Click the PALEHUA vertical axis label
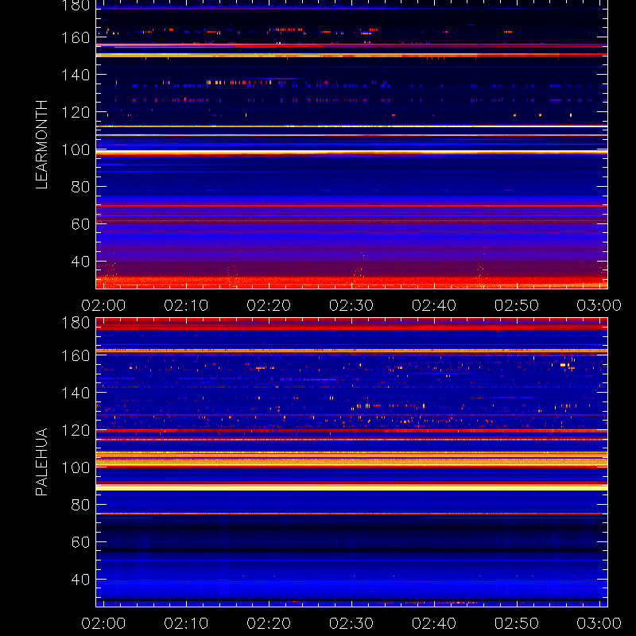636x636 pixels. (x=41, y=462)
